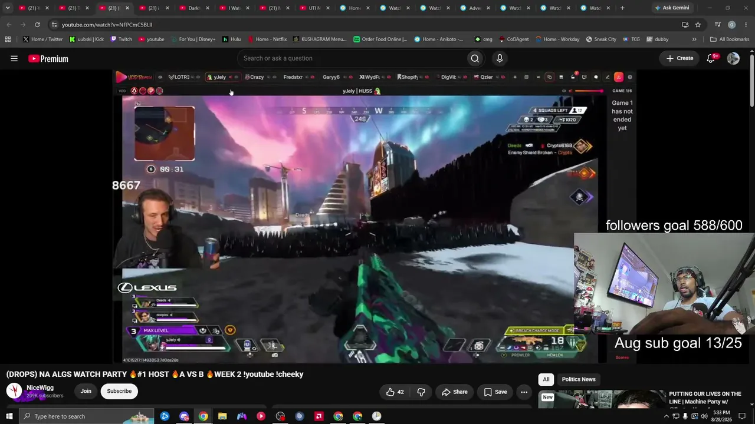Screen dimensions: 755x424
Task: Subscribe to the NiceWigg channel
Action: 119,391
